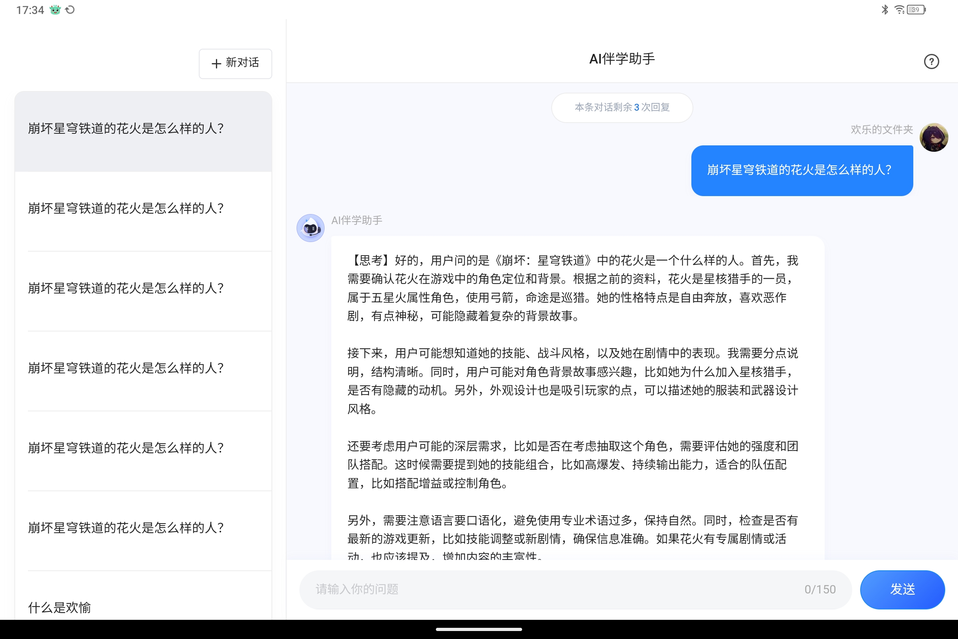Send the message with 发送 button
958x639 pixels.
point(902,589)
